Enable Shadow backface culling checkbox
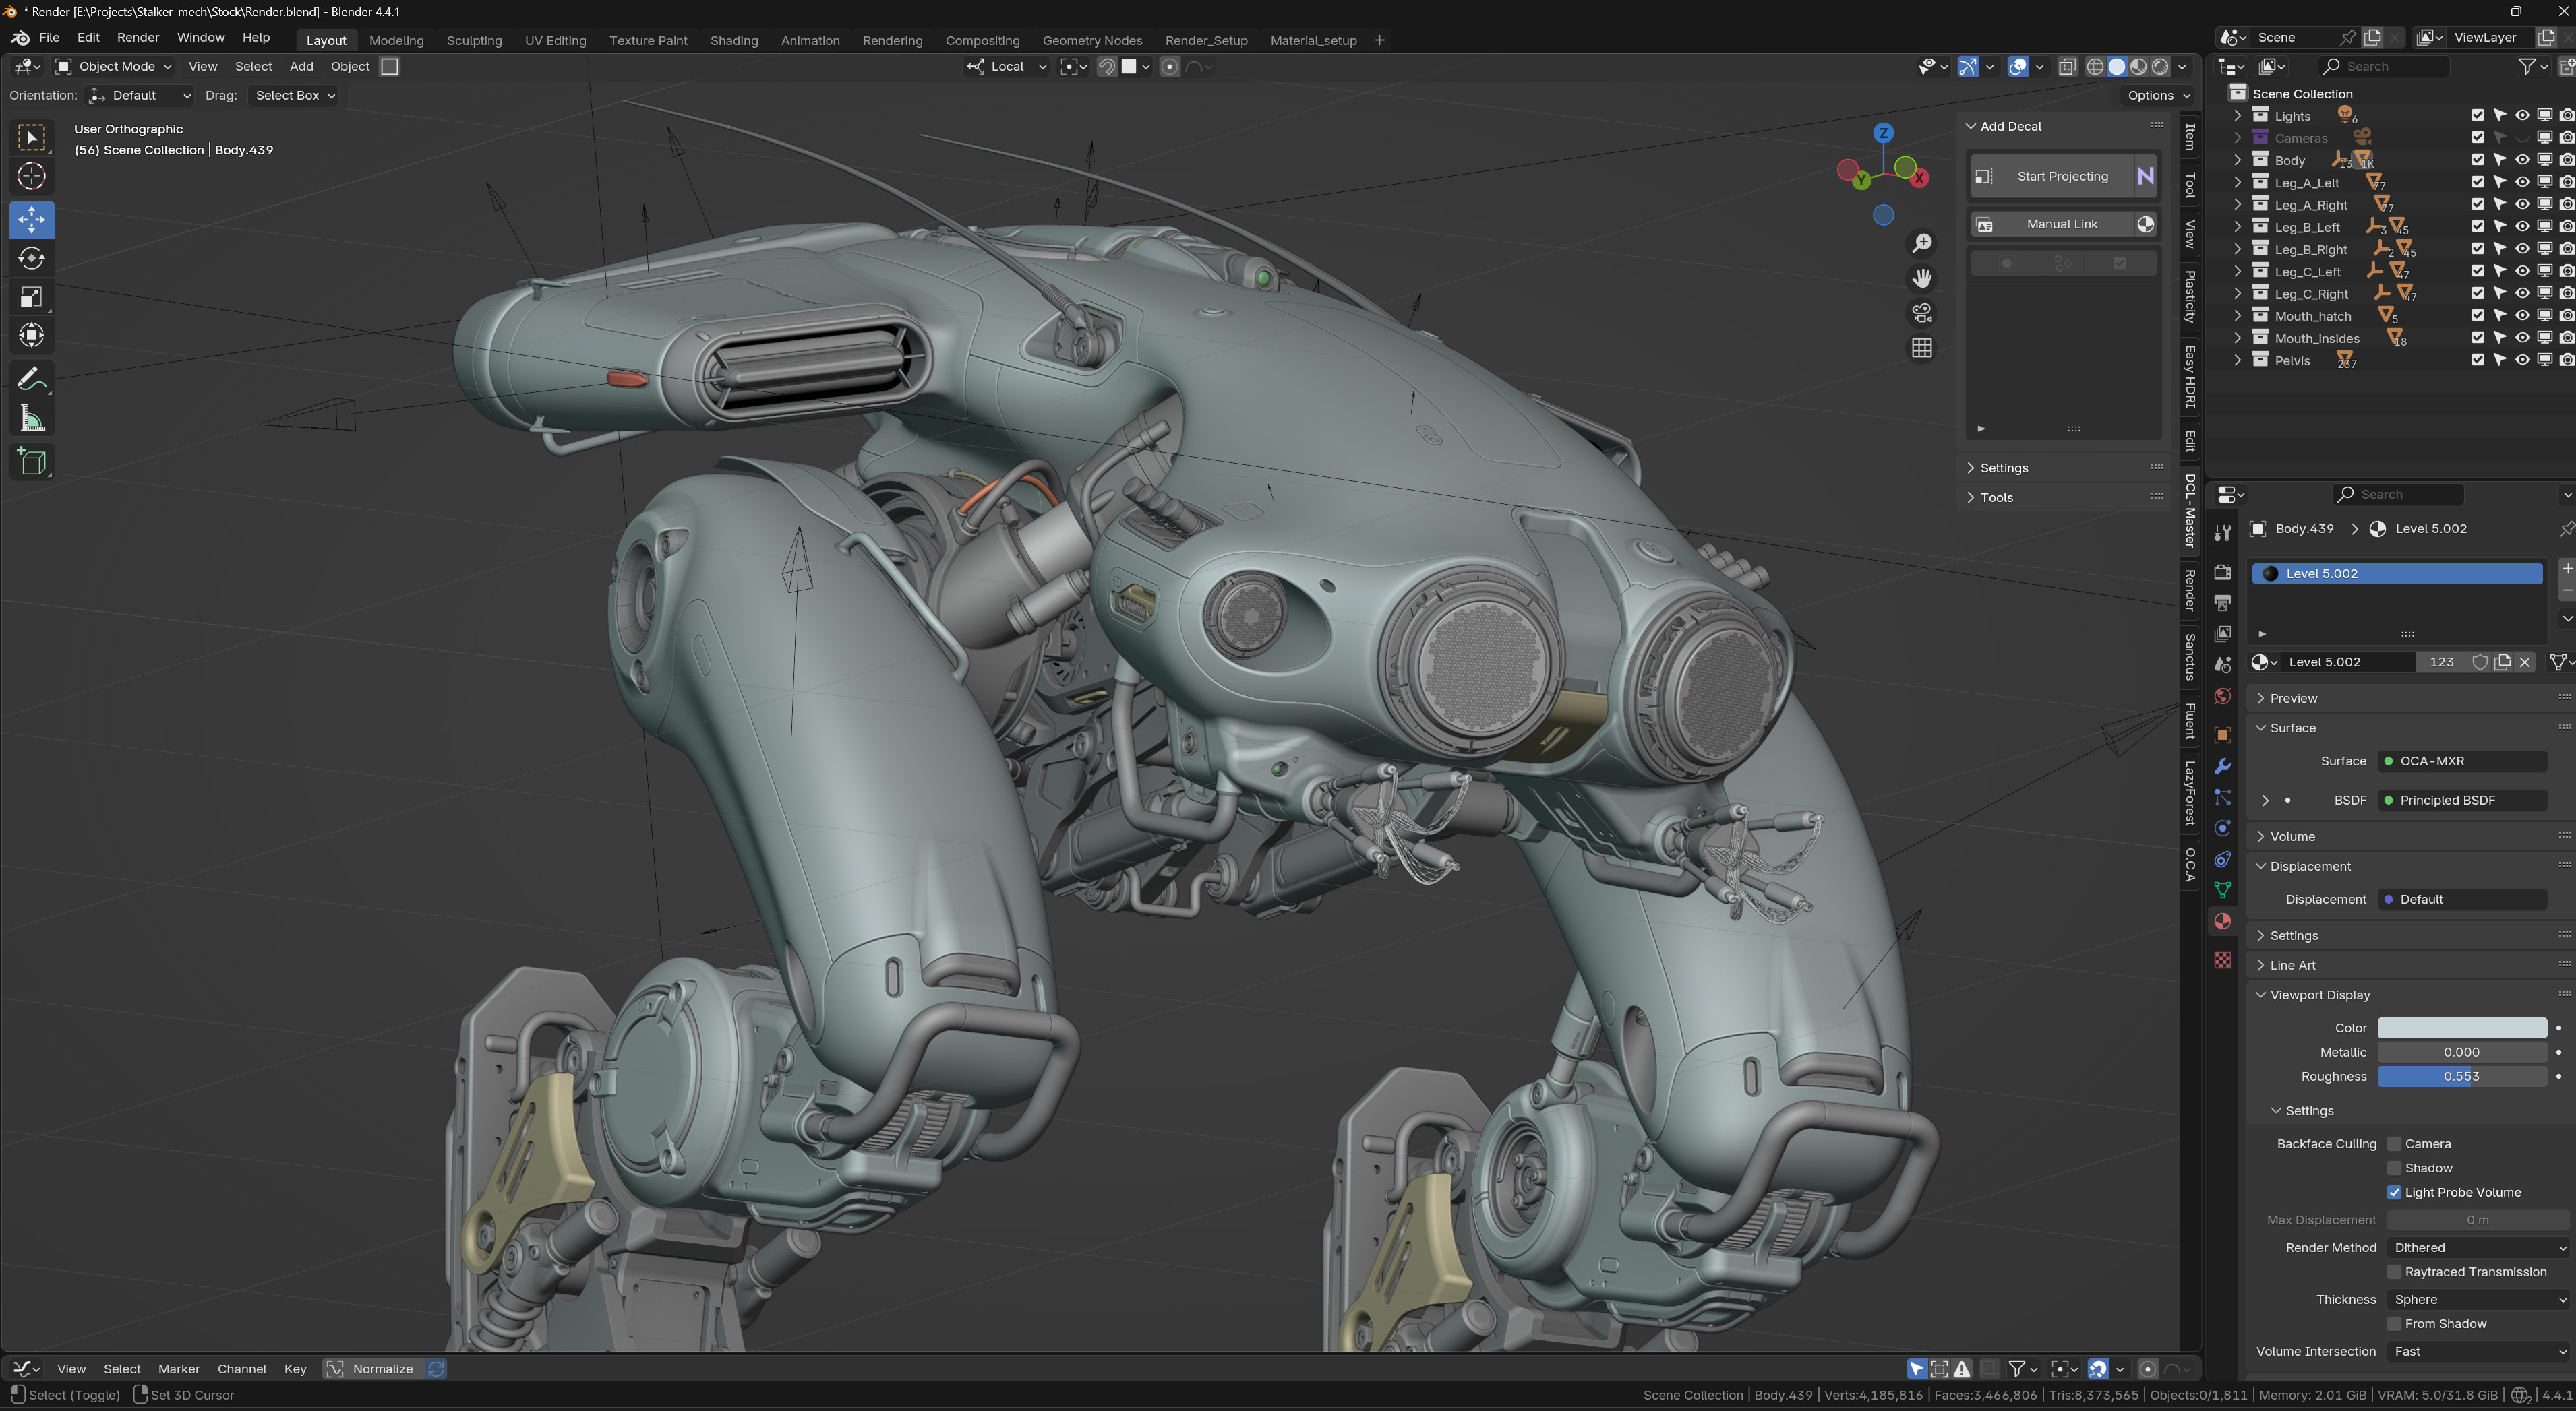Screen dimensions: 2576x1411 point(2394,1168)
